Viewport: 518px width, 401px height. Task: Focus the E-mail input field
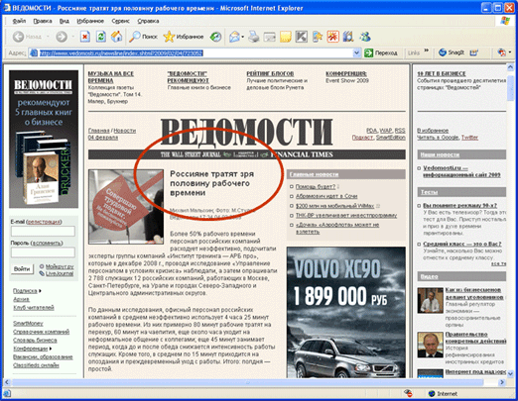[x=43, y=231]
